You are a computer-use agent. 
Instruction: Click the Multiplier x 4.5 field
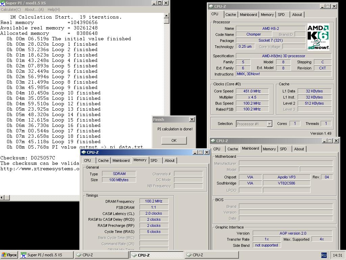252,97
